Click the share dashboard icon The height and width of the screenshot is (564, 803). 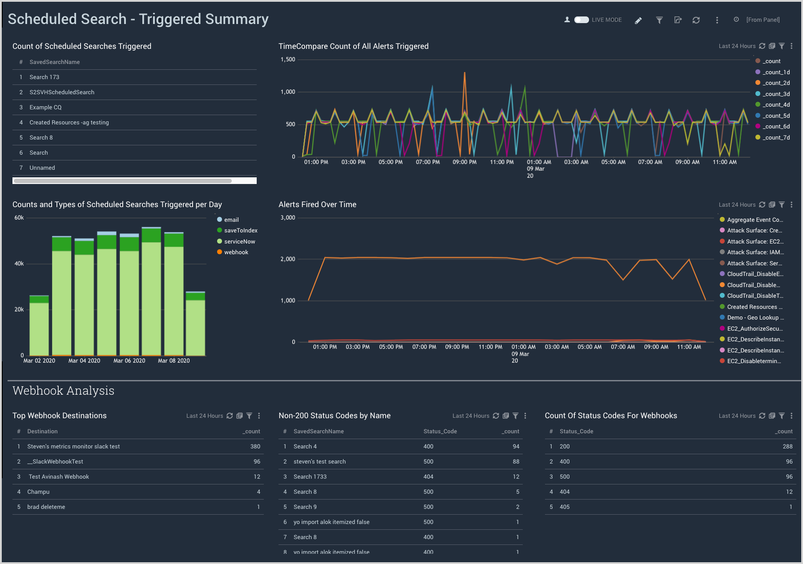coord(678,20)
